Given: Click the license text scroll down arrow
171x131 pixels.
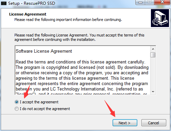Looking at the screenshot, I should (x=153, y=91).
